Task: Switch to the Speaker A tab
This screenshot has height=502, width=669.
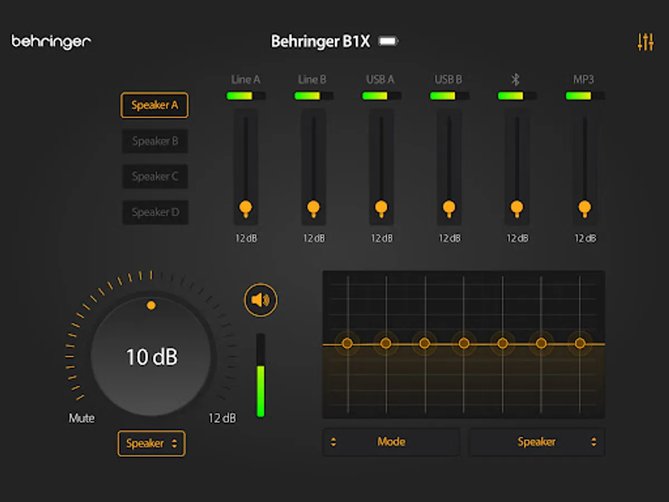Action: (x=154, y=105)
